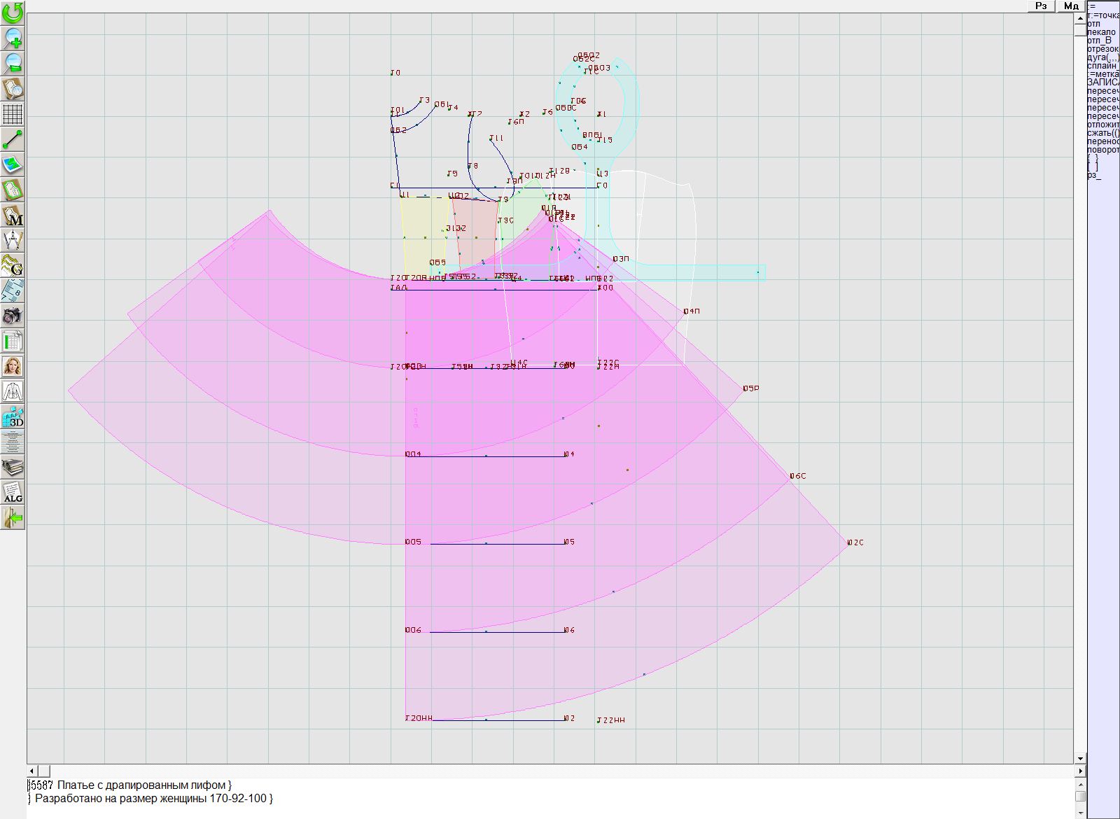This screenshot has width=1120, height=819.
Task: Show the jacket garment sketch icon
Action: [13, 391]
